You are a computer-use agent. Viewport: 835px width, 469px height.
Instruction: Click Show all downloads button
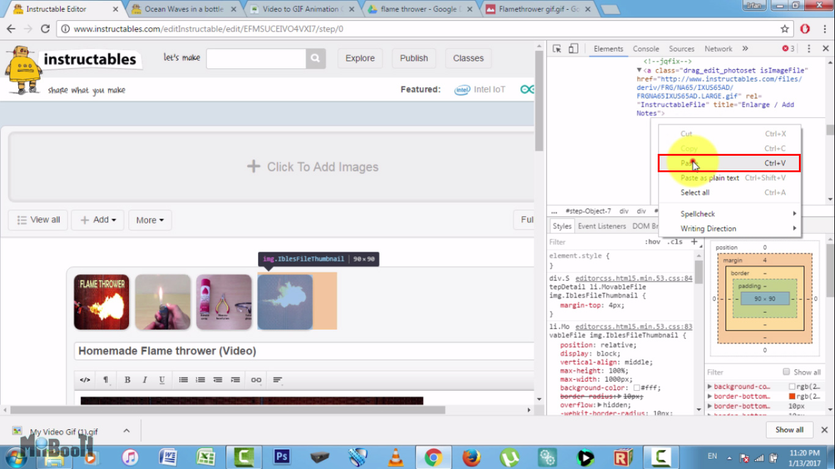(789, 429)
